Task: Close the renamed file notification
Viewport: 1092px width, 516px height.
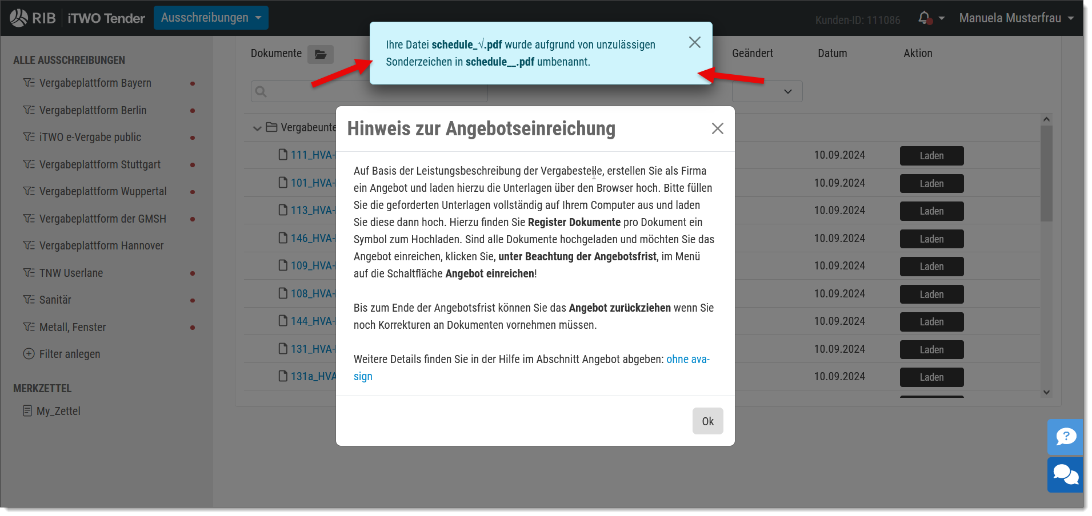Action: (695, 42)
